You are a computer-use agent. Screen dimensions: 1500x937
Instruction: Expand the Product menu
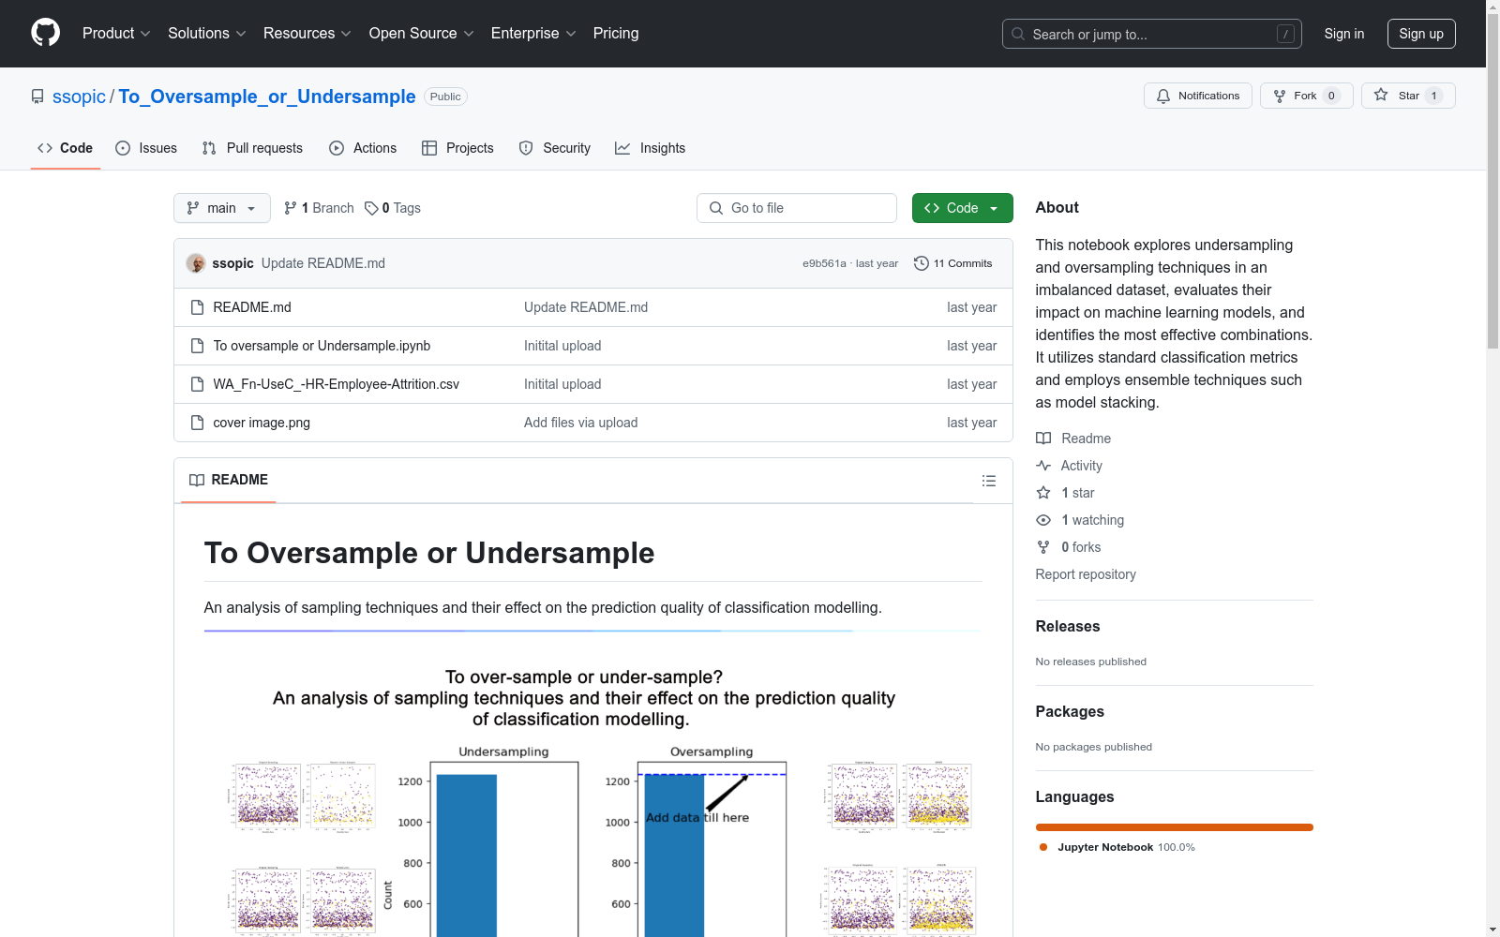pyautogui.click(x=116, y=33)
